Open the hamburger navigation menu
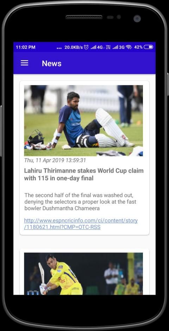Image resolution: width=169 pixels, height=331 pixels. point(25,63)
